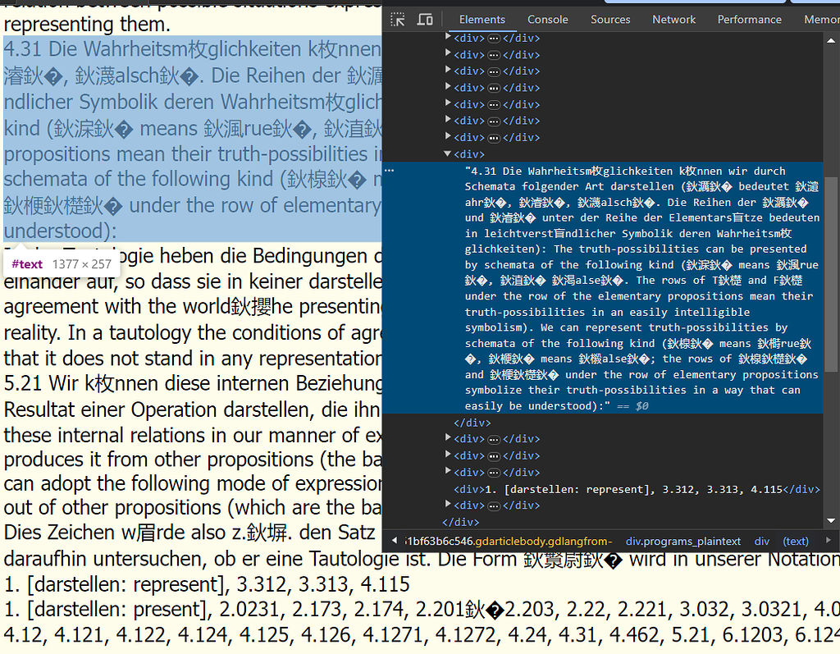Select div.programs_plaintext in the breadcrumb bar

tap(682, 541)
